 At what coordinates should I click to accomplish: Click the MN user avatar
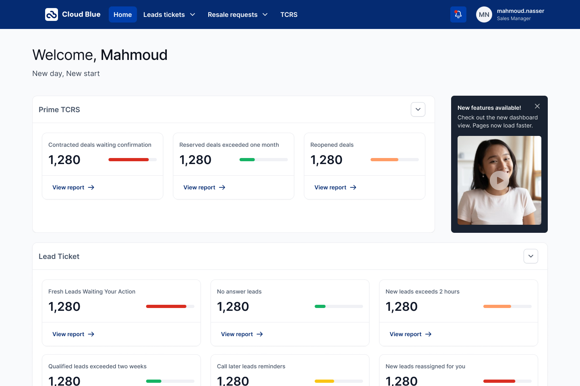(484, 14)
